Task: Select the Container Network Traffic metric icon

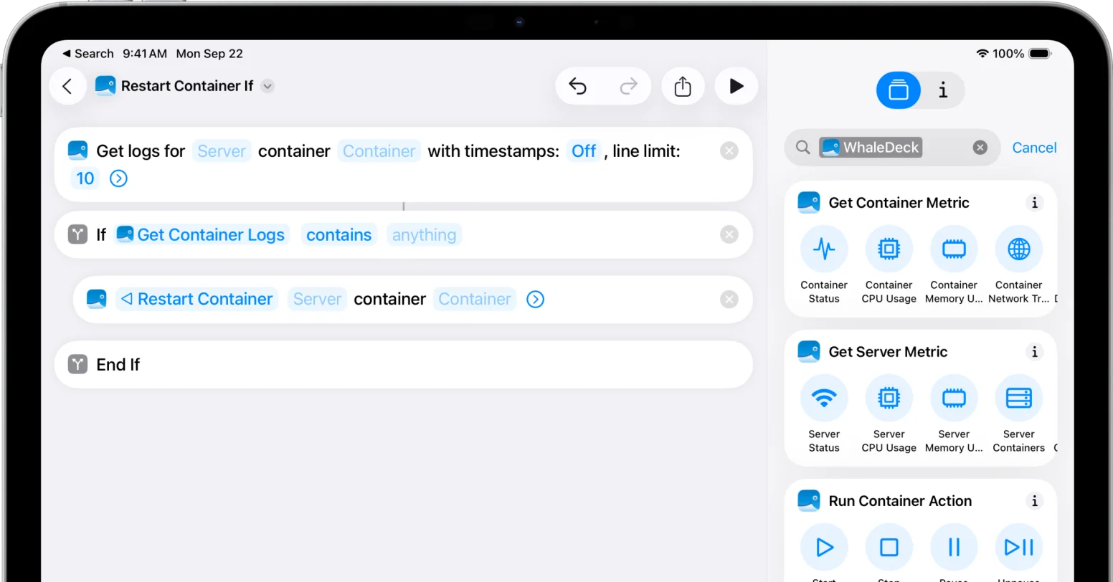Action: click(1018, 249)
